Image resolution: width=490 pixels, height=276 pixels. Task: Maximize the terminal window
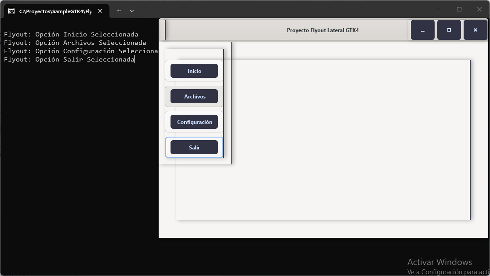pyautogui.click(x=459, y=9)
